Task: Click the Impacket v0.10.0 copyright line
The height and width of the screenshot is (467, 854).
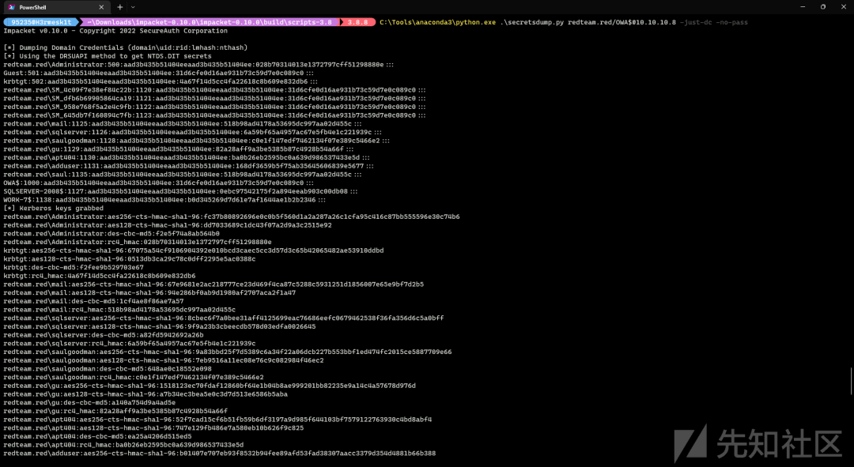Action: point(115,31)
